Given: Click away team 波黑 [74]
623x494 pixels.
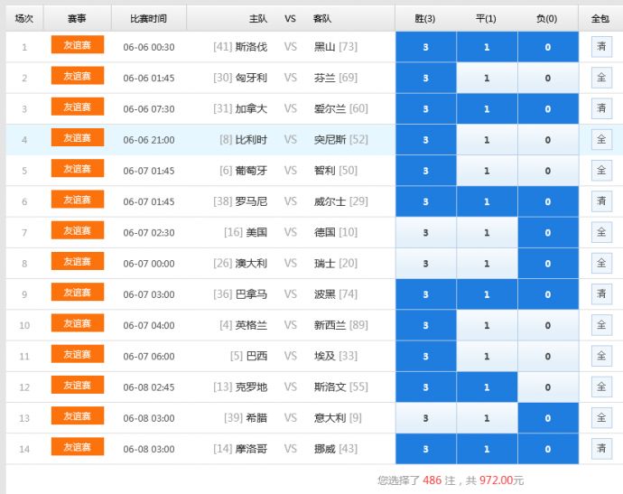Looking at the screenshot, I should [x=336, y=294].
